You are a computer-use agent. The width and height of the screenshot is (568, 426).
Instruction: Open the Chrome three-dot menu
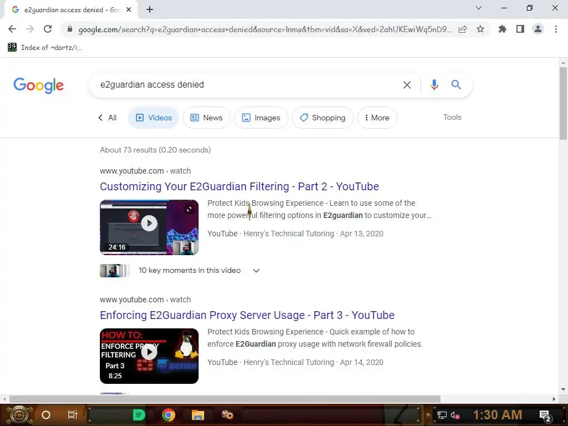[x=556, y=29]
